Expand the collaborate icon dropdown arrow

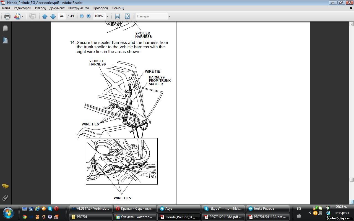(x=22, y=16)
